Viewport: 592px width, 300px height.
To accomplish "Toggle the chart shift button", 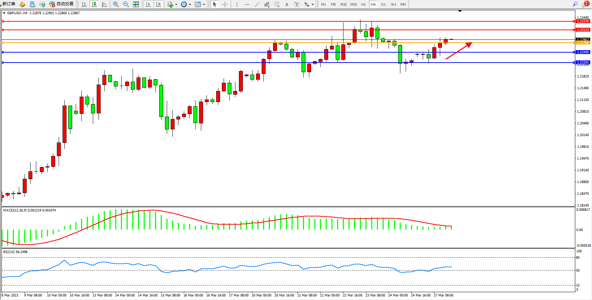I will click(x=158, y=4).
